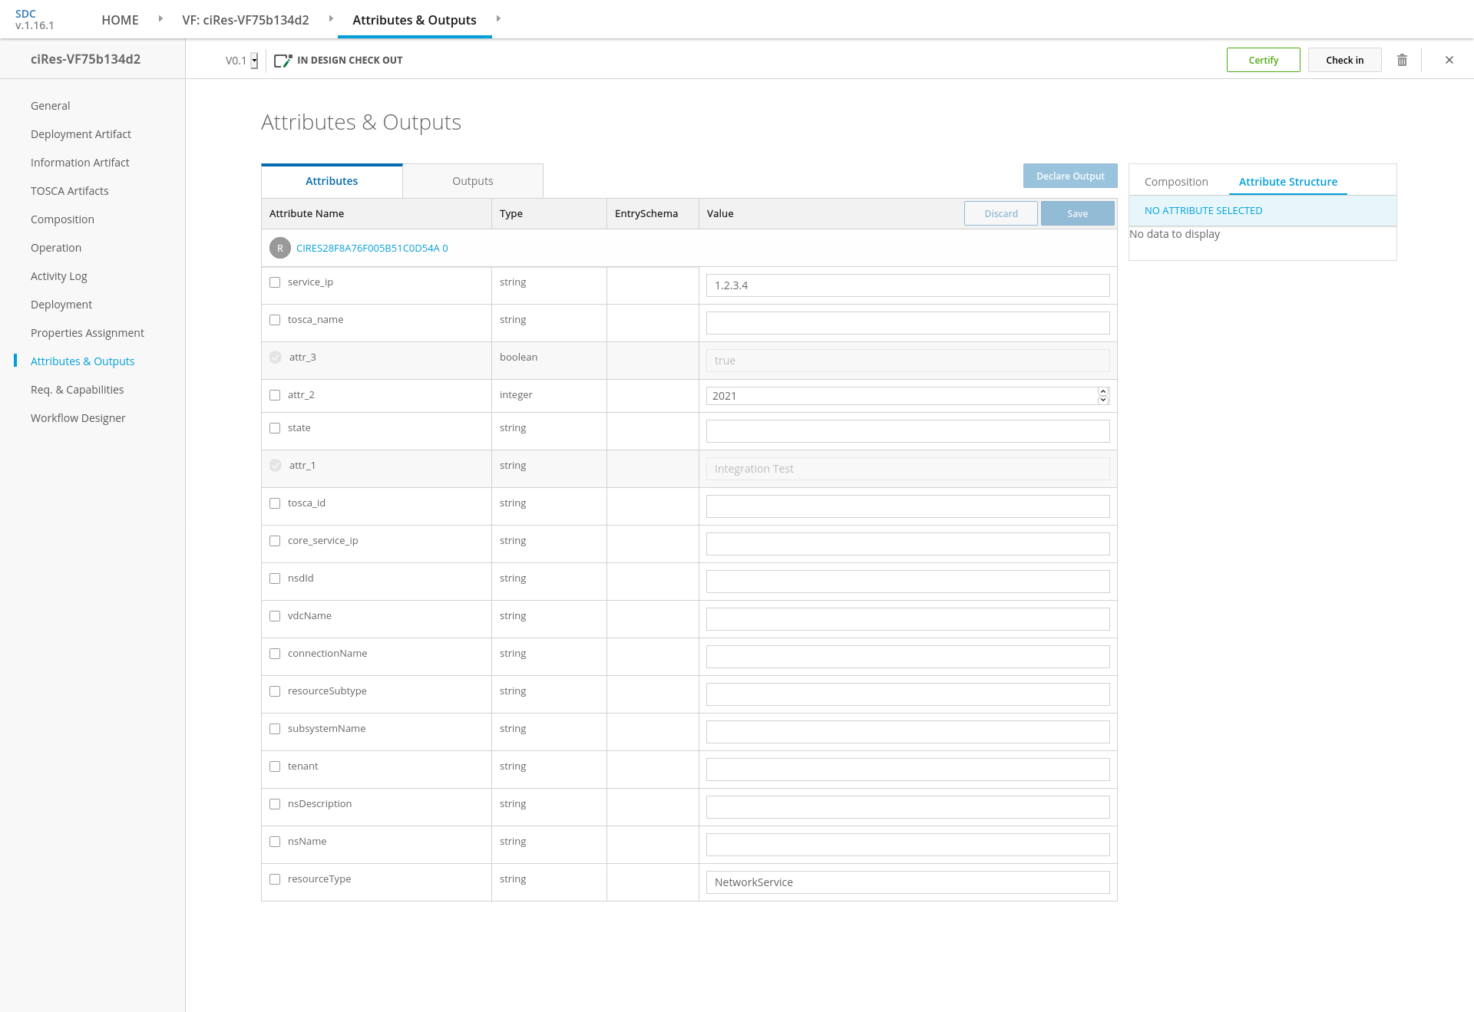Click the attr_1 declared checkmark icon
The image size is (1474, 1012).
(x=276, y=466)
